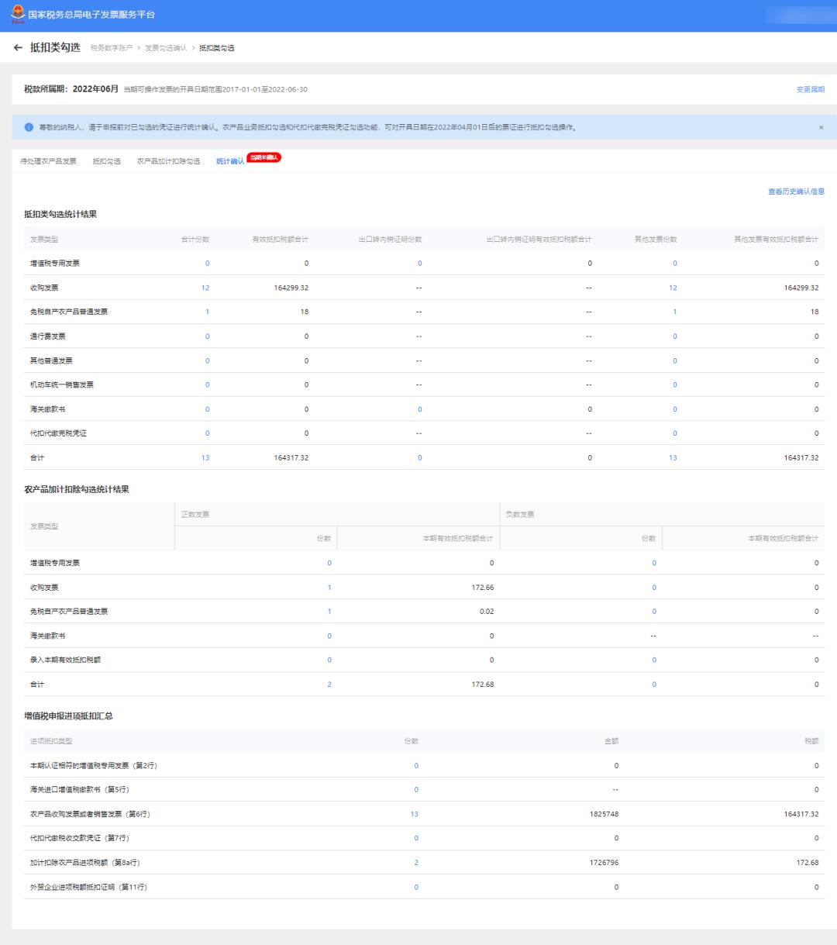Screen dimensions: 837x945
Task: Click the blue info icon in the notice banner
Action: [29, 127]
